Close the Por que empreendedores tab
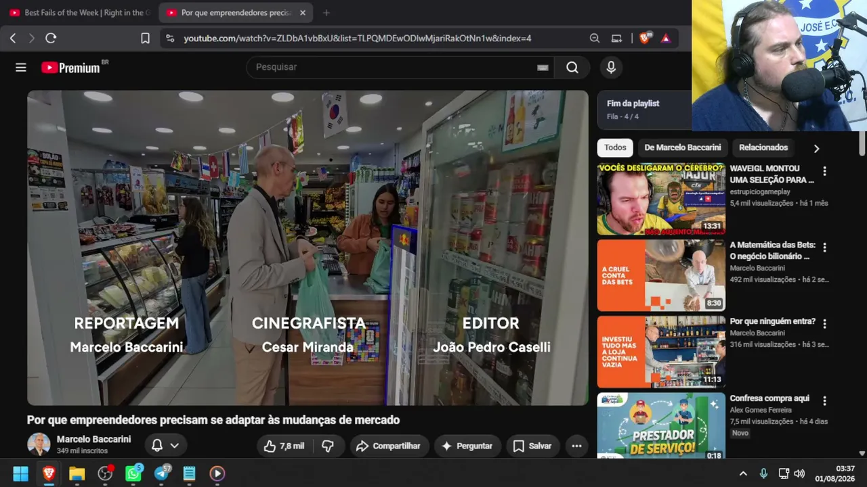Image resolution: width=867 pixels, height=487 pixels. [x=303, y=13]
